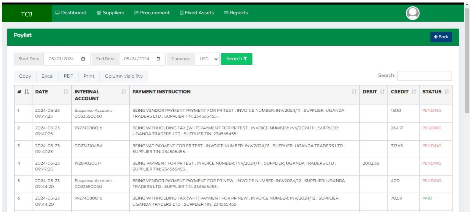
Task: Open the Currency USD dropdown
Action: pos(207,59)
